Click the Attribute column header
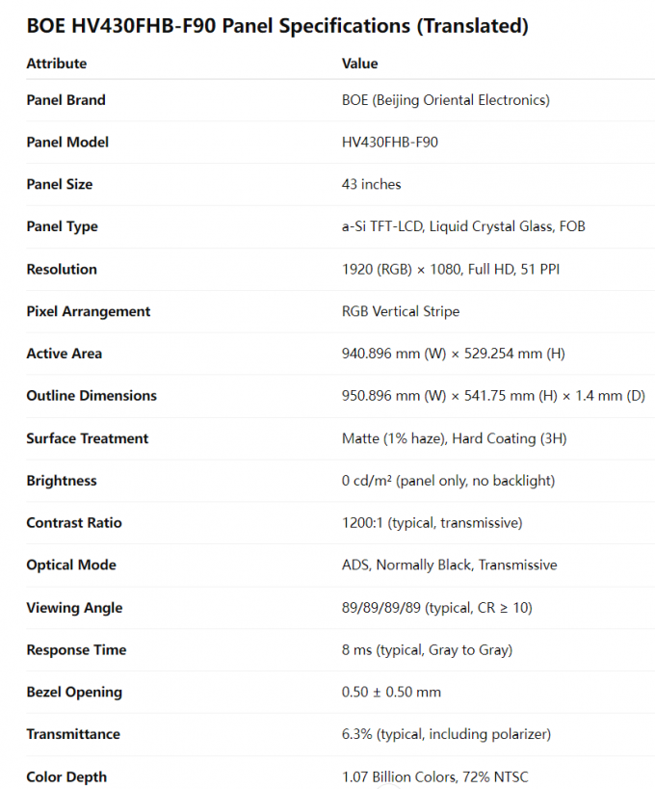The image size is (655, 789). [57, 64]
